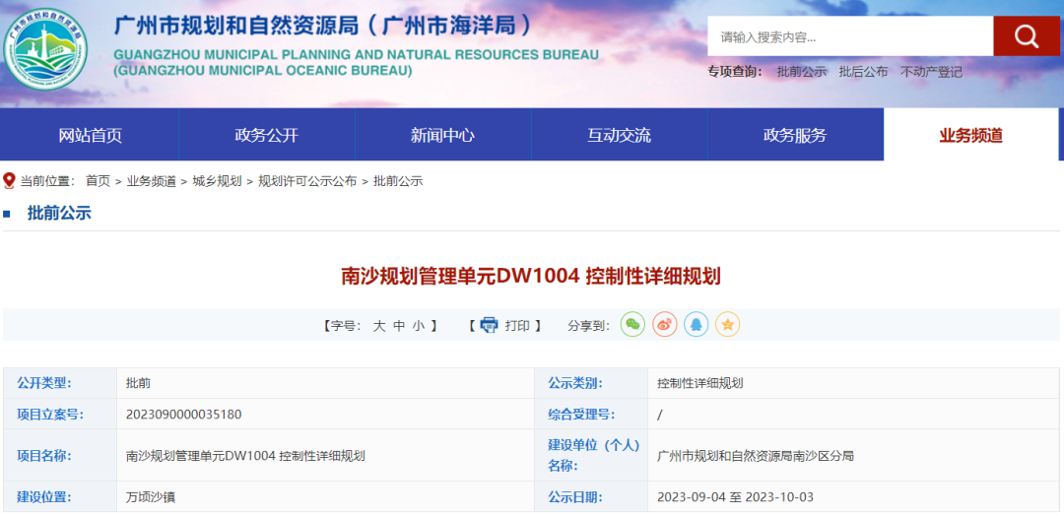Switch to the 互动交流 tab
The width and height of the screenshot is (1064, 516).
pyautogui.click(x=619, y=135)
